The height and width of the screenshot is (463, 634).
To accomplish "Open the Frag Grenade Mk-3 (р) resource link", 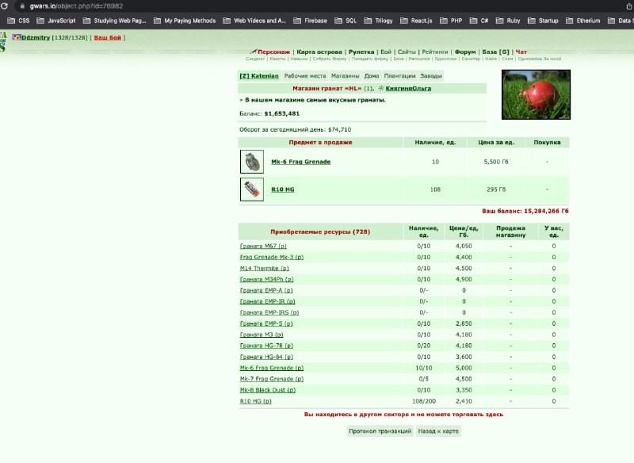I will point(272,257).
